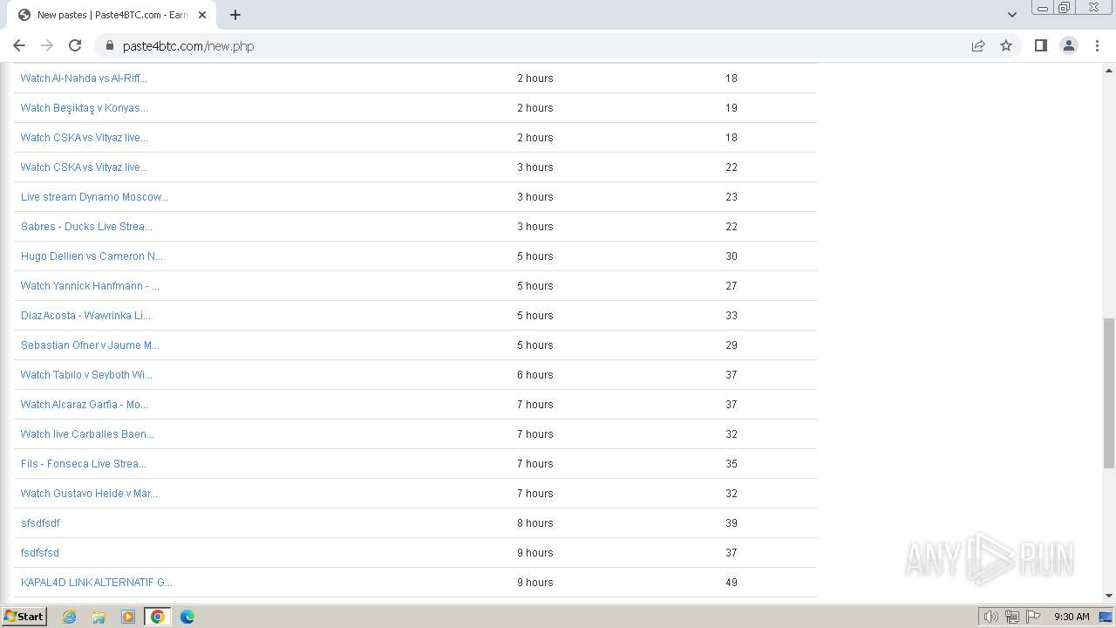Open a new browser tab
The image size is (1116, 628).
[x=235, y=15]
